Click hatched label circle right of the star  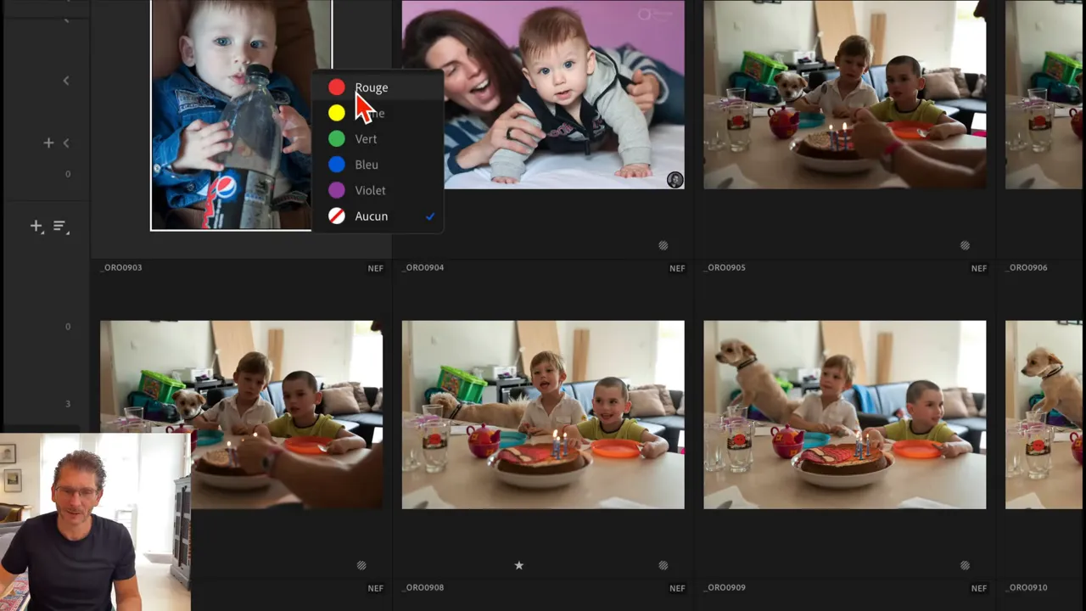click(663, 565)
